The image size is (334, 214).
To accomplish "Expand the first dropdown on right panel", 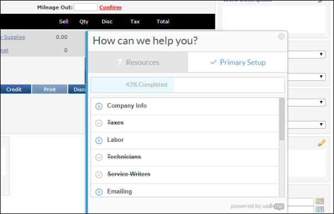I will pos(306,54).
